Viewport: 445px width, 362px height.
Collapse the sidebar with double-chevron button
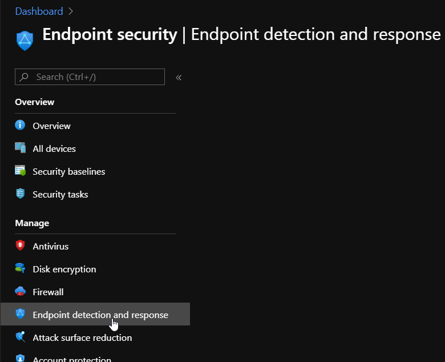[x=179, y=77]
